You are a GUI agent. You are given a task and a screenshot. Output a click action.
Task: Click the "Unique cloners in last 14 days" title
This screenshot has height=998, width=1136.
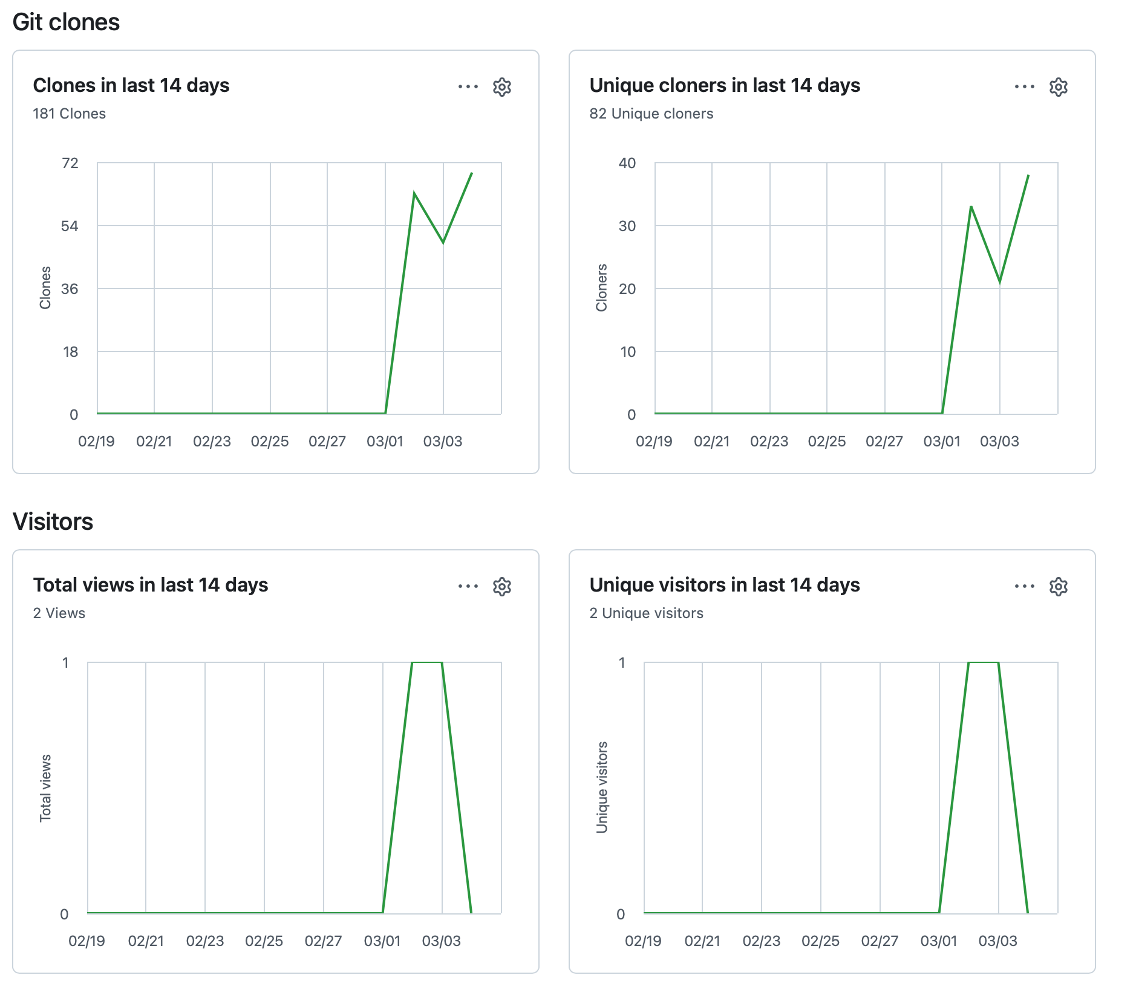725,85
